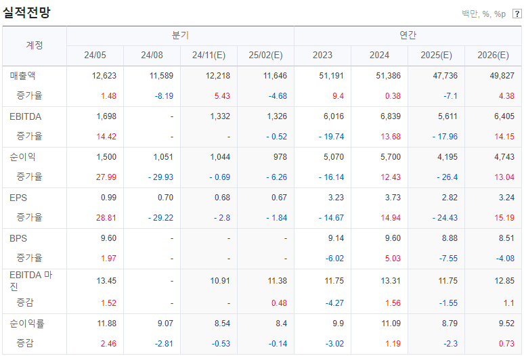Click the EBITDA value 6,405
This screenshot has width=524, height=356.
tap(504, 116)
